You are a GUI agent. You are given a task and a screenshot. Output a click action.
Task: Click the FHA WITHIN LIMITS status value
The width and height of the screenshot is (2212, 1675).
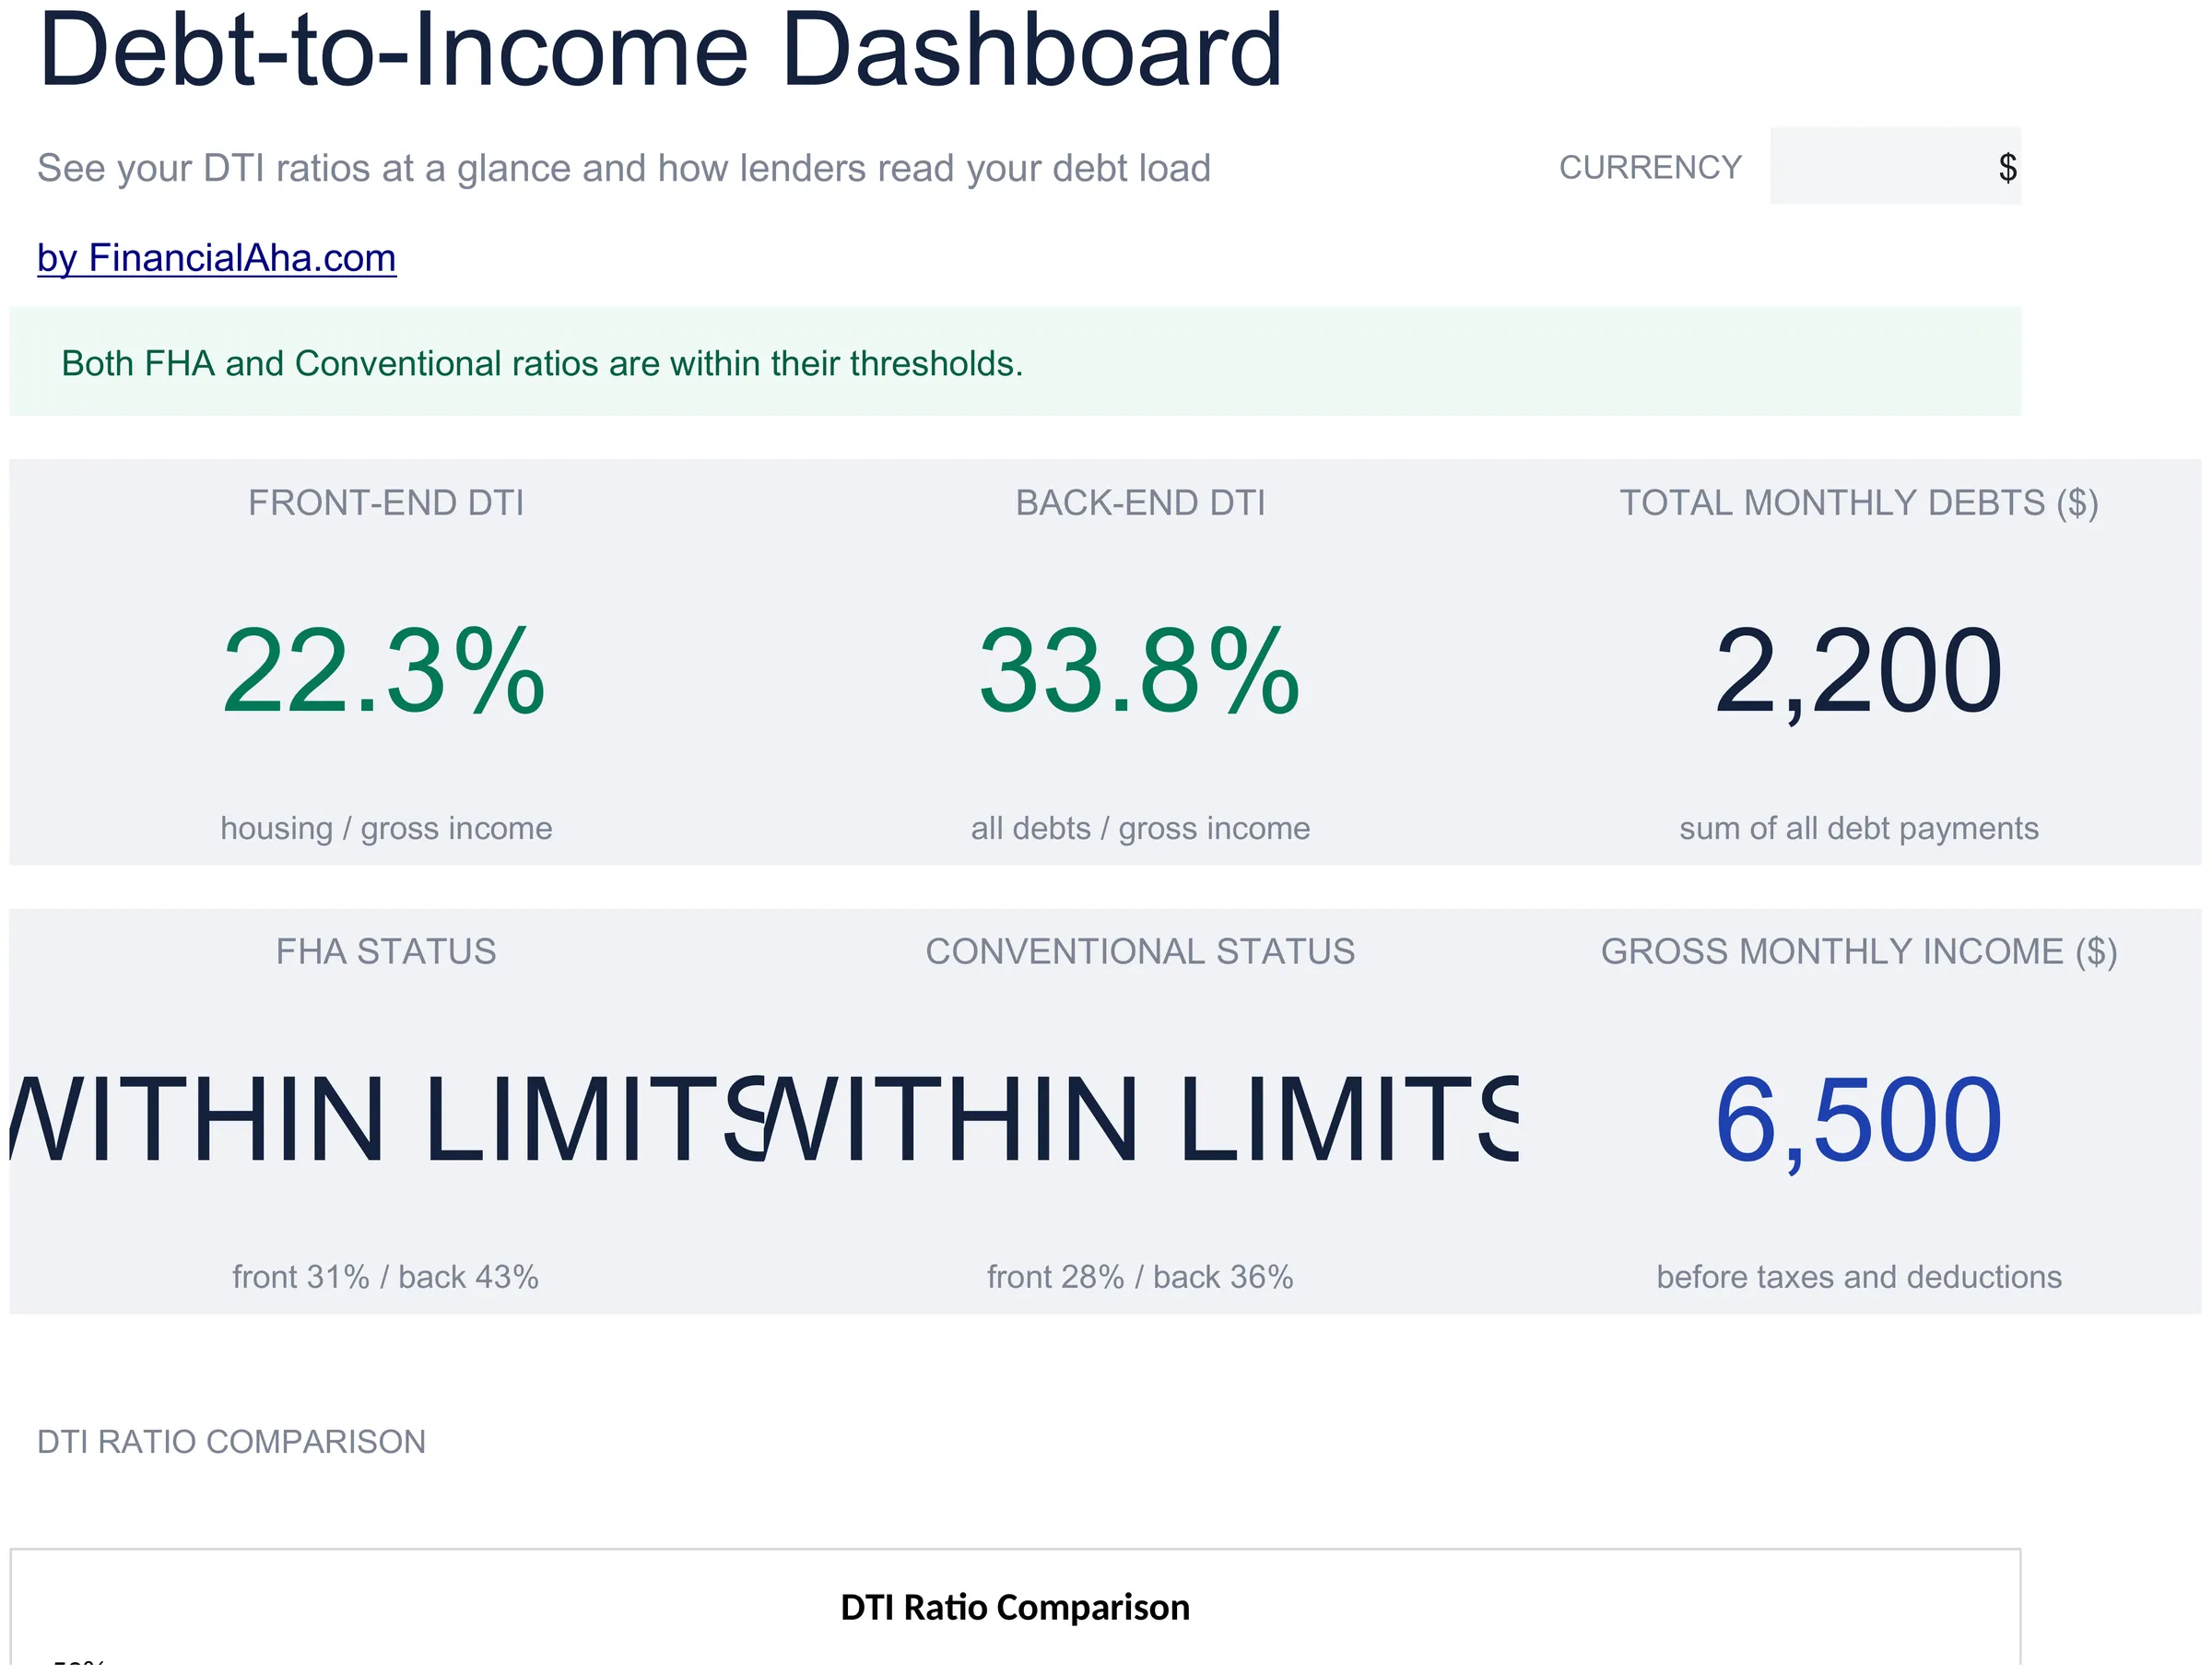tap(388, 1119)
